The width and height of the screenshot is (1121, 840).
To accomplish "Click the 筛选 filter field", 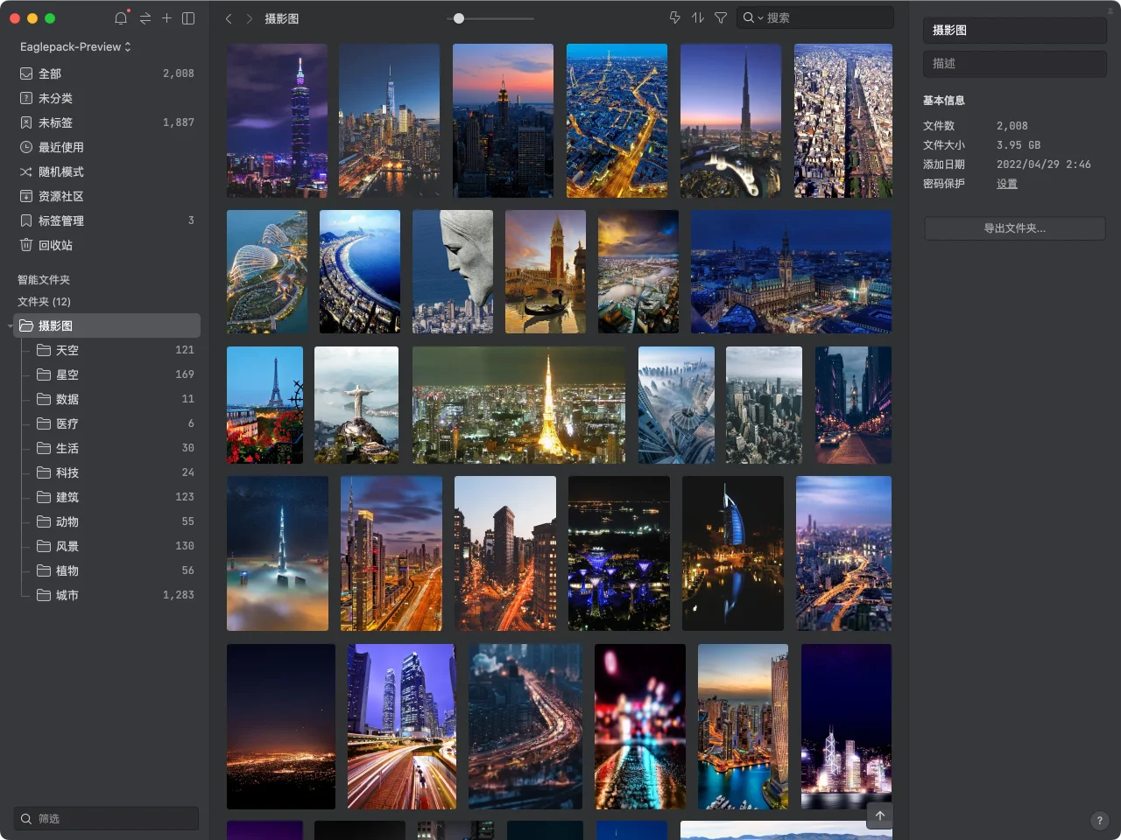I will click(106, 818).
